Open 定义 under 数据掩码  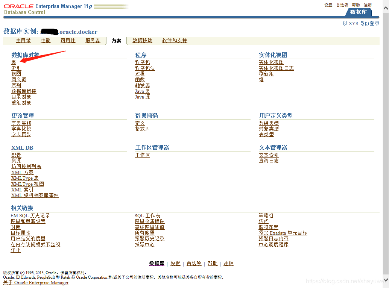140,123
